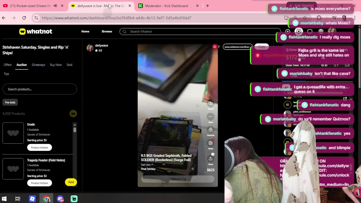Image resolution: width=361 pixels, height=203 pixels.
Task: Click the Whatnot logo
Action: (36, 32)
